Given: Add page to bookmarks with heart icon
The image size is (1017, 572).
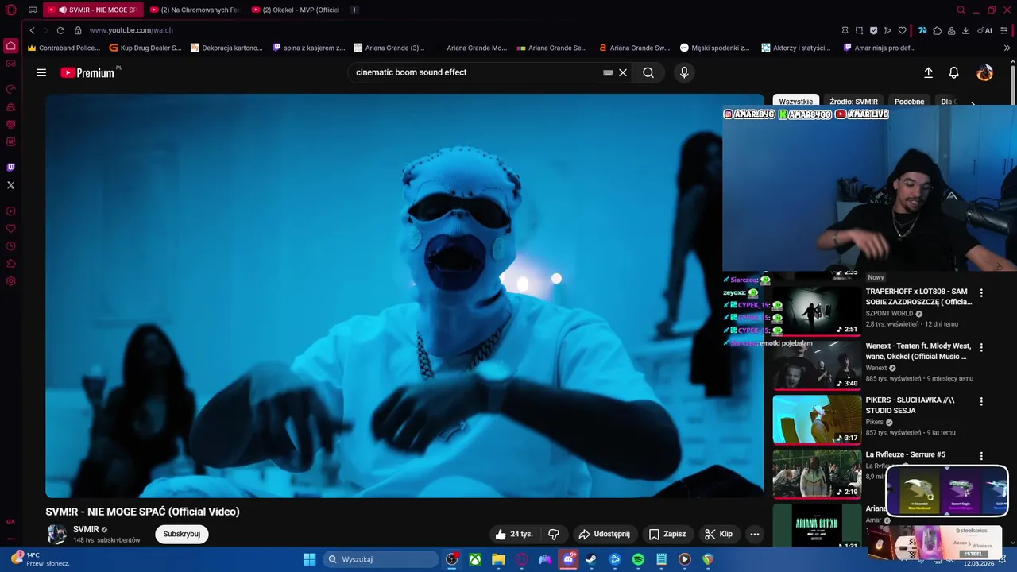Looking at the screenshot, I should 902,30.
